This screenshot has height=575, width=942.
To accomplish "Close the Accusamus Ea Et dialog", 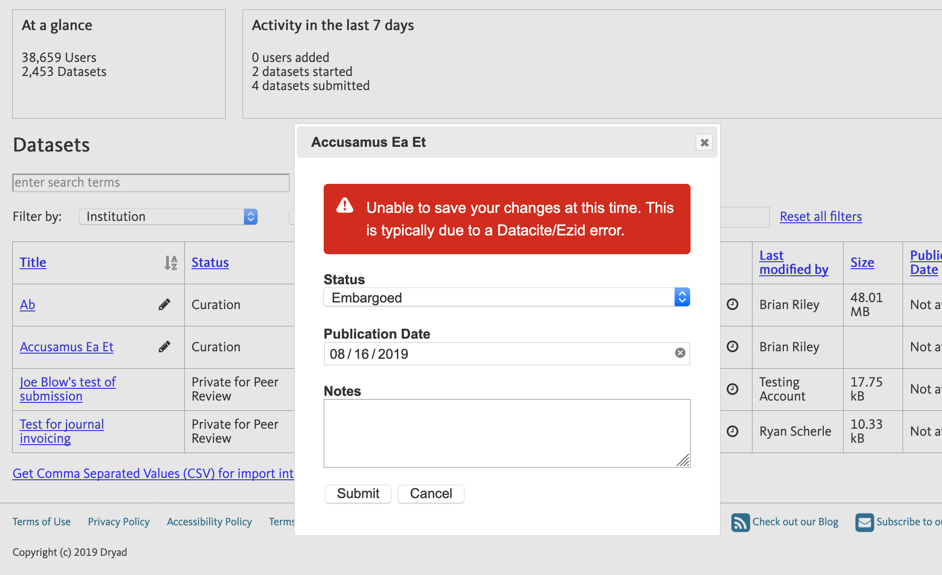I will pyautogui.click(x=704, y=142).
